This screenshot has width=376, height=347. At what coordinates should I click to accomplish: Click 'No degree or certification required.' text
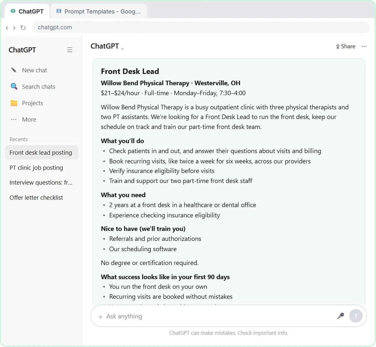pyautogui.click(x=150, y=263)
